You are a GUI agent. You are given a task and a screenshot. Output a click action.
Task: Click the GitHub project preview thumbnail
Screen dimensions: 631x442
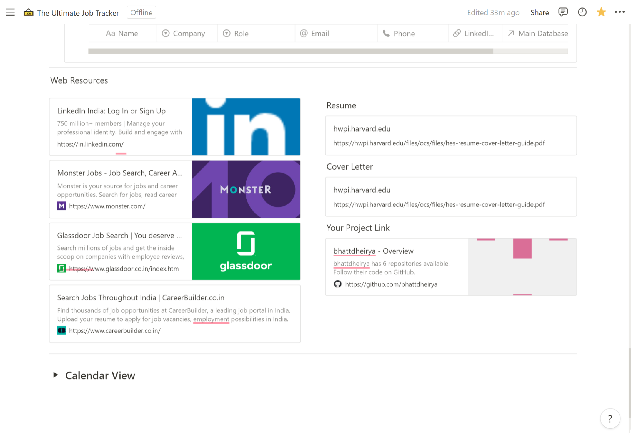pyautogui.click(x=522, y=267)
